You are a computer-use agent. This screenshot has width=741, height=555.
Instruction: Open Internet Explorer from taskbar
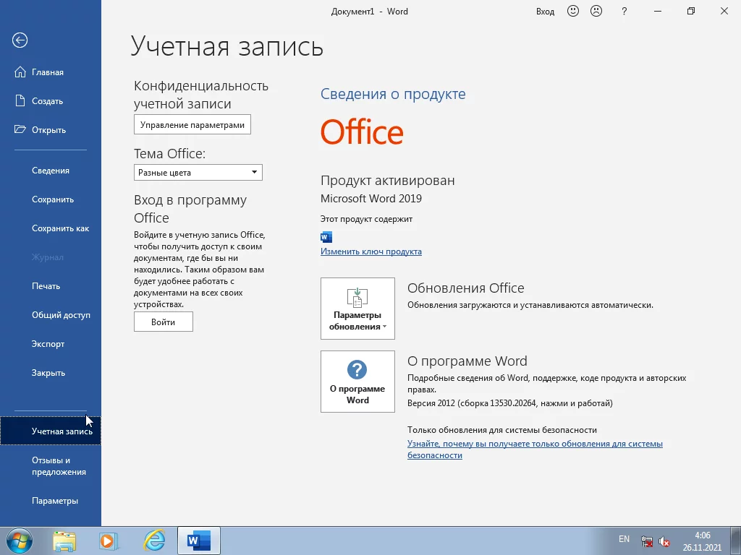155,541
